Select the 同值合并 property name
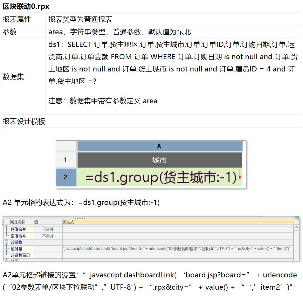This screenshot has width=303, height=297. click(x=18, y=229)
